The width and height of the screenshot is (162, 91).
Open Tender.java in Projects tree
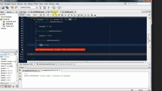coord(10,26)
